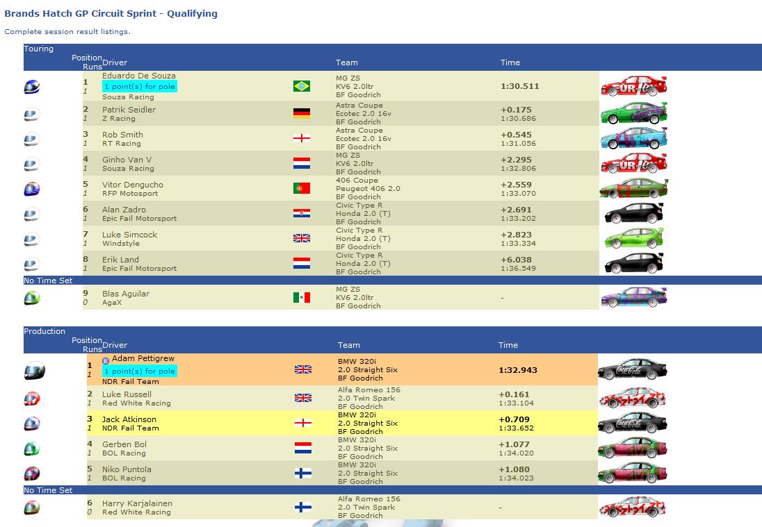Click Patrik Seidler's green Astra Coupe car

(634, 113)
